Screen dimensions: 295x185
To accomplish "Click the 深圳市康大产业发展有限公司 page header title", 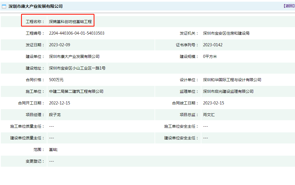I will point(35,6).
